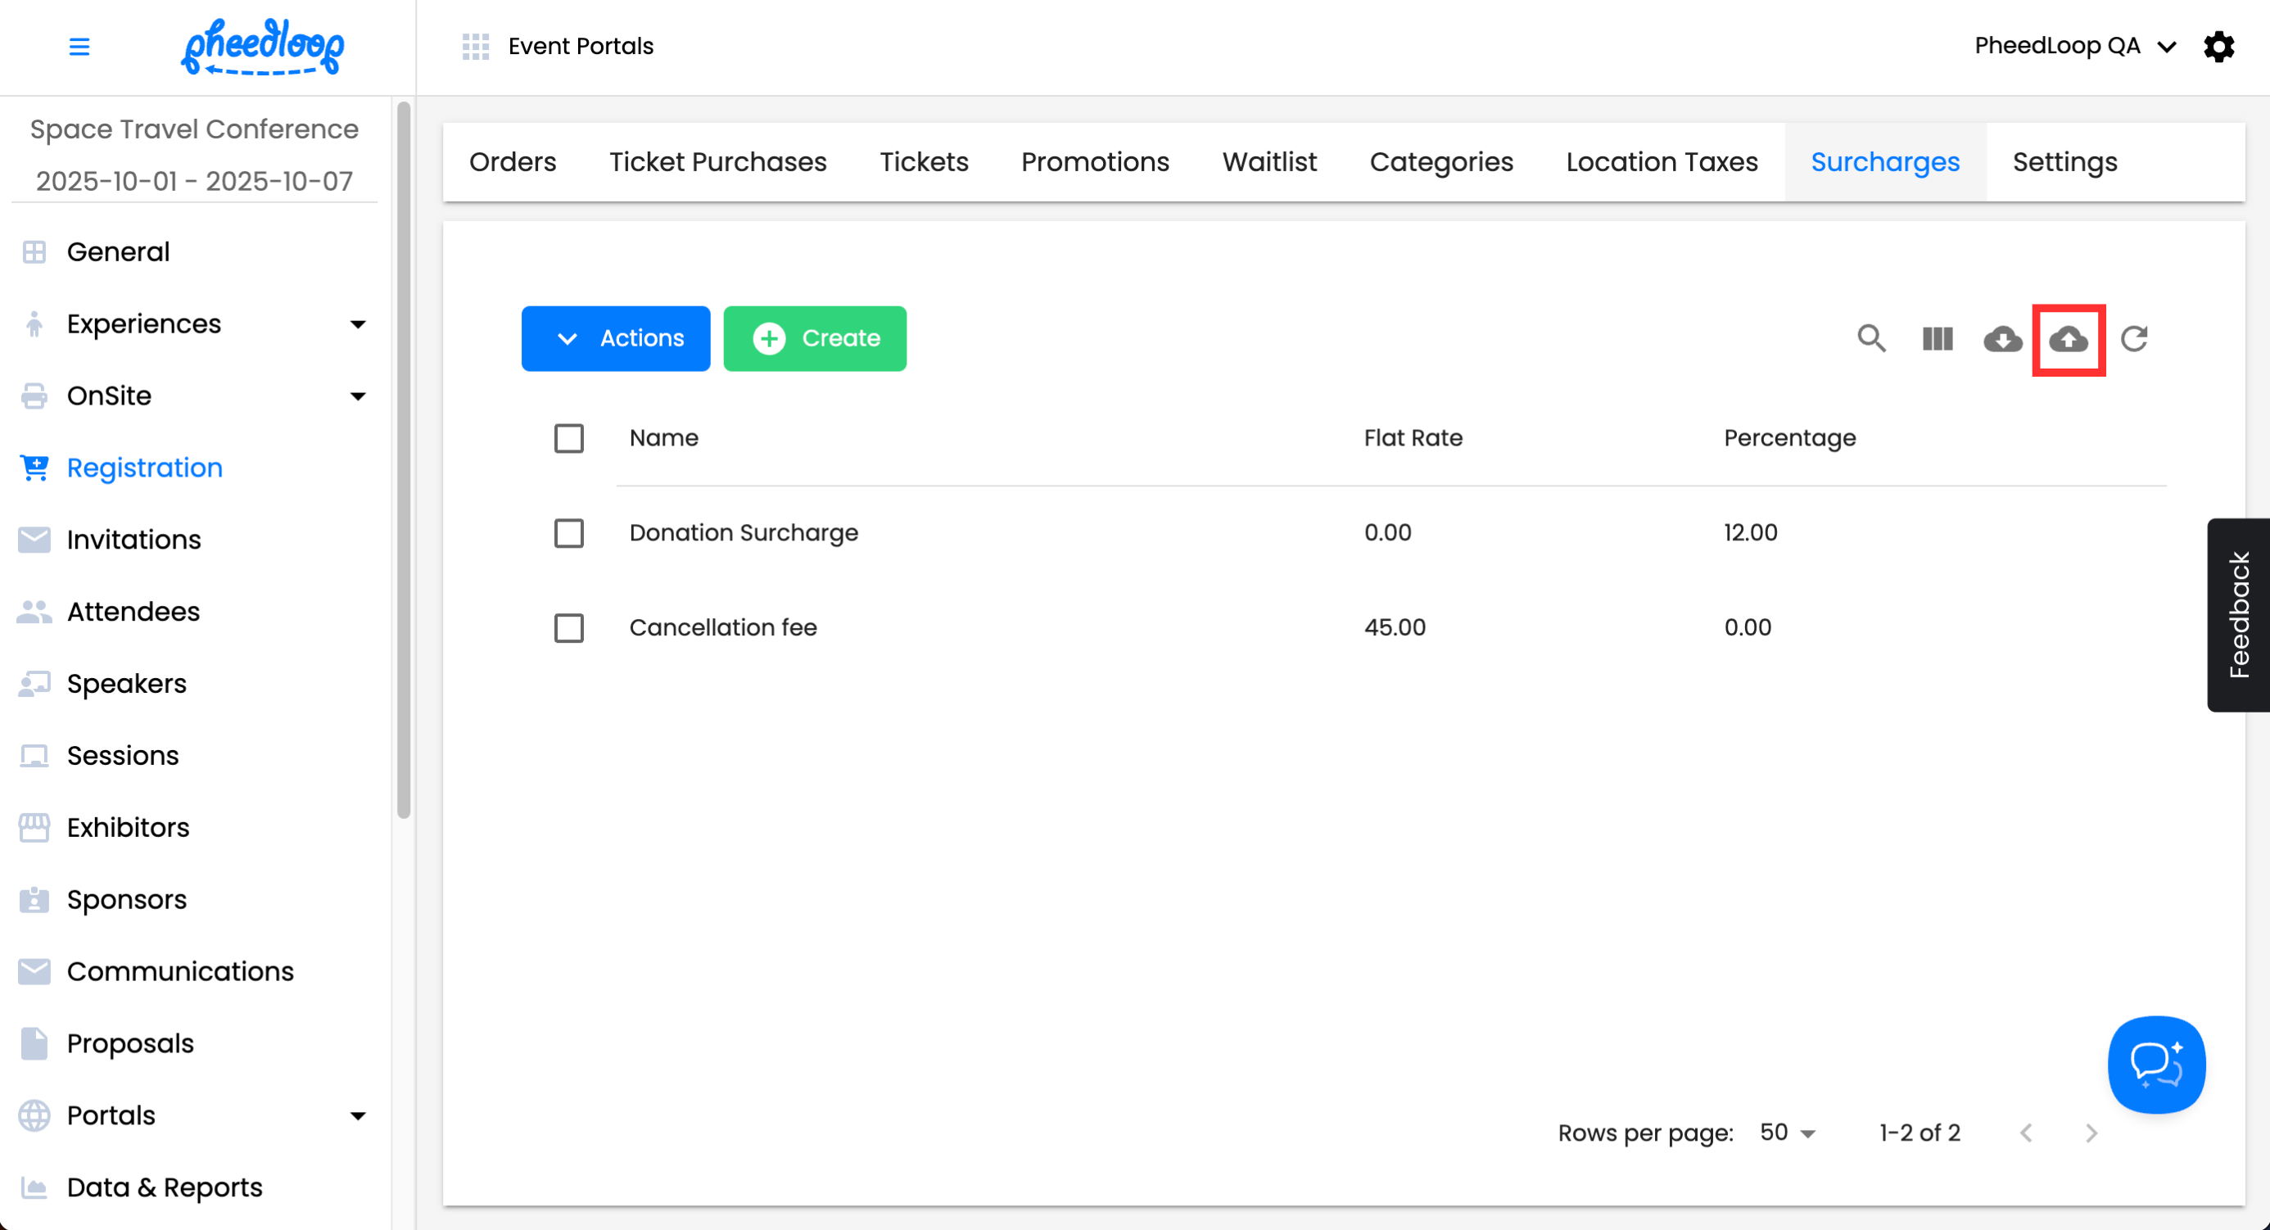2270x1230 pixels.
Task: Switch to the Location Taxes tab
Action: pos(1661,162)
